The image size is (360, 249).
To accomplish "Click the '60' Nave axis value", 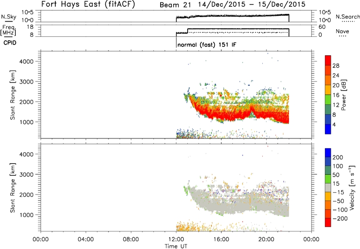I will pyautogui.click(x=322, y=27).
